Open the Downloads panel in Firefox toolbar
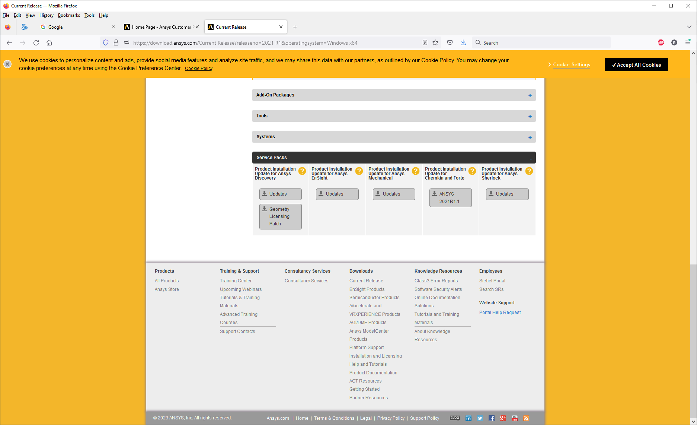The width and height of the screenshot is (697, 425). point(463,43)
